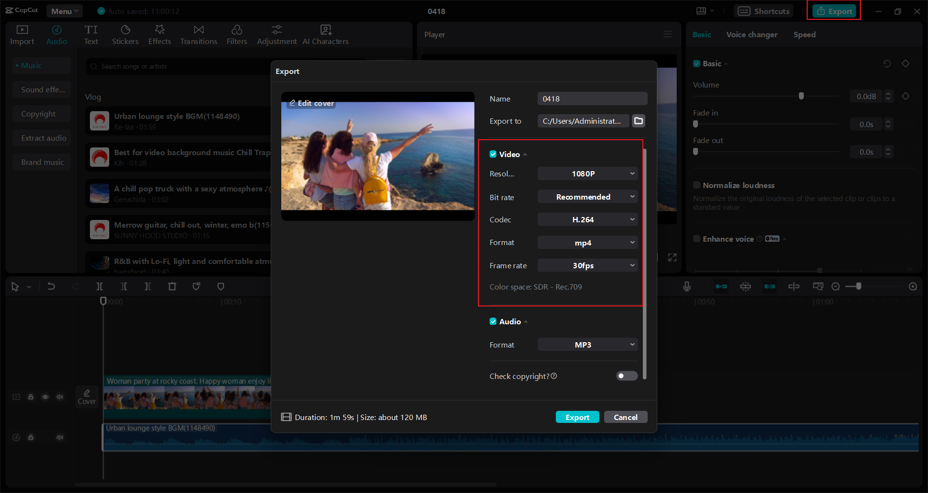
Task: Open the Transitions panel
Action: pos(198,35)
